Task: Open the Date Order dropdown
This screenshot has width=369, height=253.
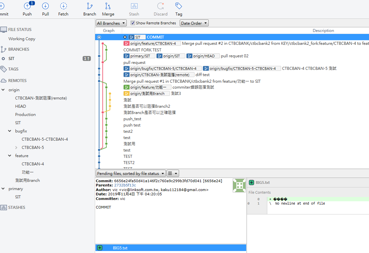Action: point(194,23)
